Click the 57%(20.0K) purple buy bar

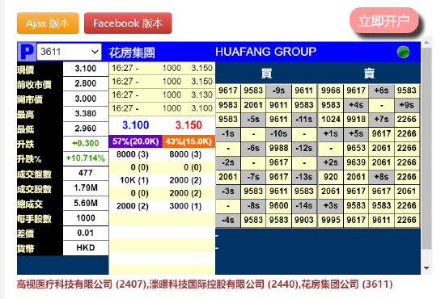pos(135,141)
